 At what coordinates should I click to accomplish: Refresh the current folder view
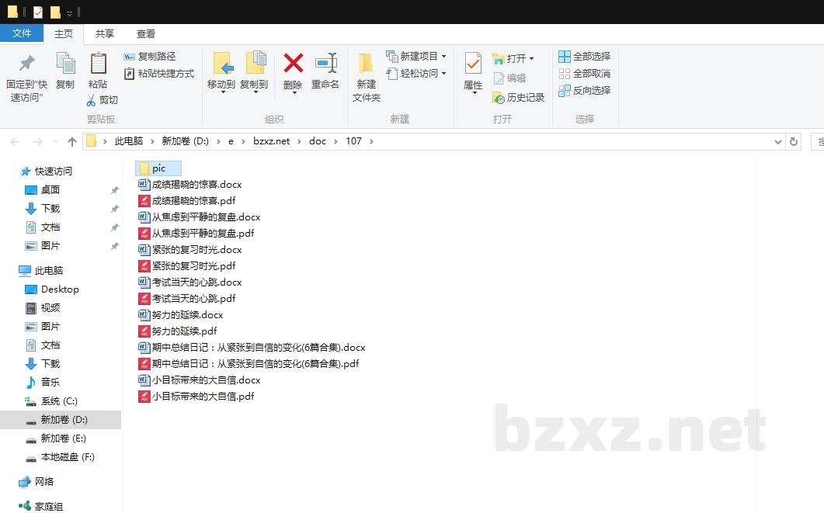793,141
